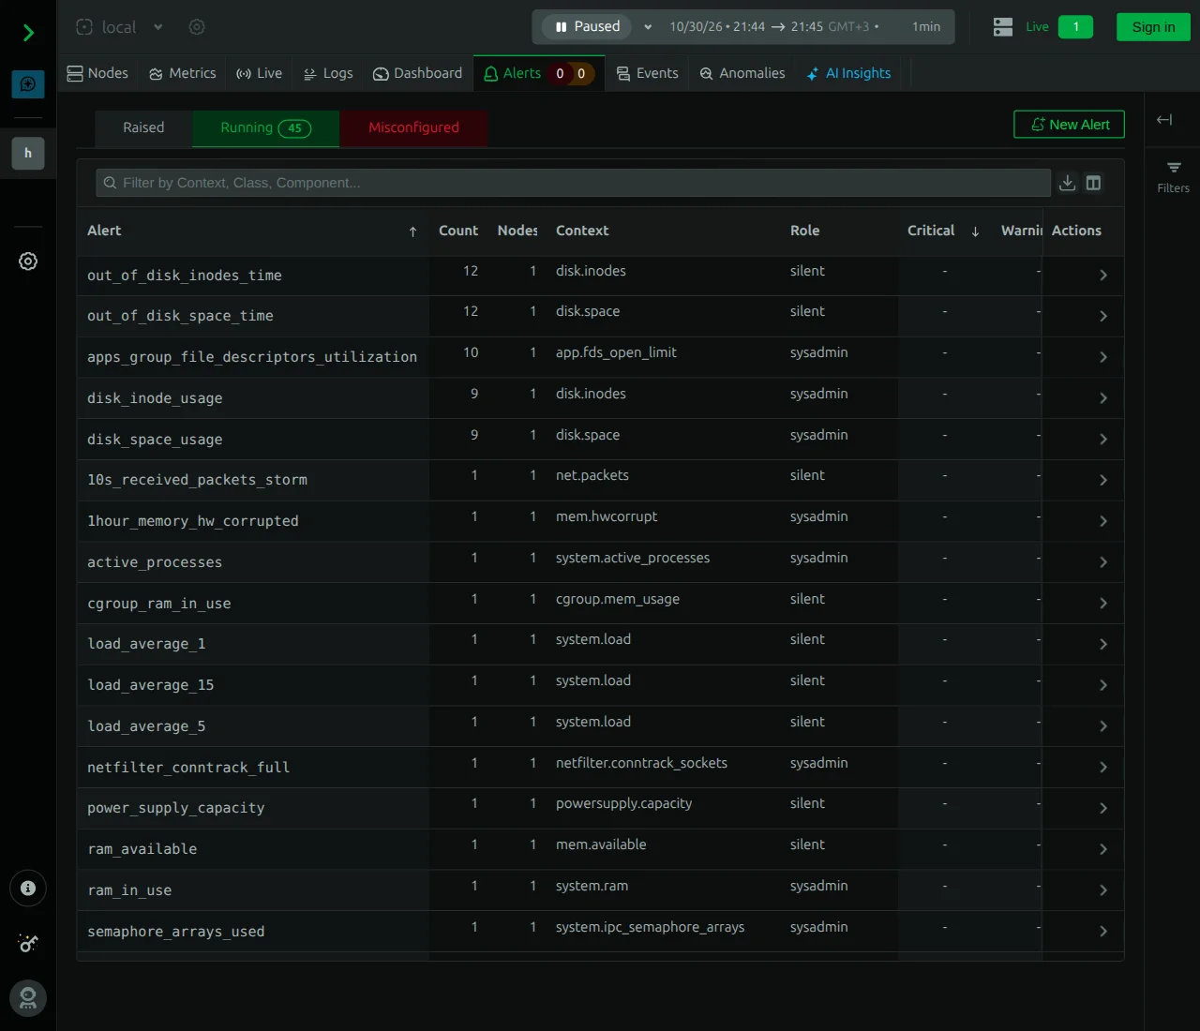Expand the netfilter_conntrack_full row chevron
The width and height of the screenshot is (1200, 1031).
coord(1103,768)
